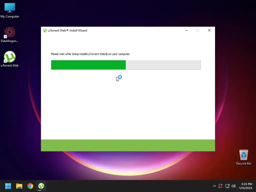Open the network tray icon
This screenshot has height=192, width=256.
227,186
